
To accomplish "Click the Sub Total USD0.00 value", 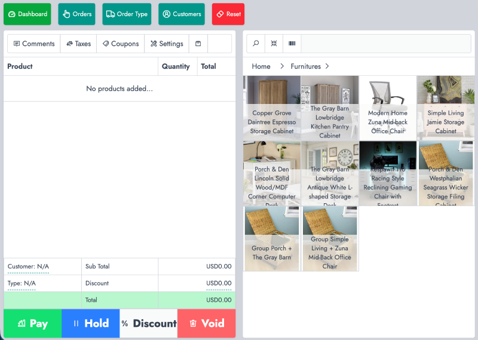I will click(219, 267).
